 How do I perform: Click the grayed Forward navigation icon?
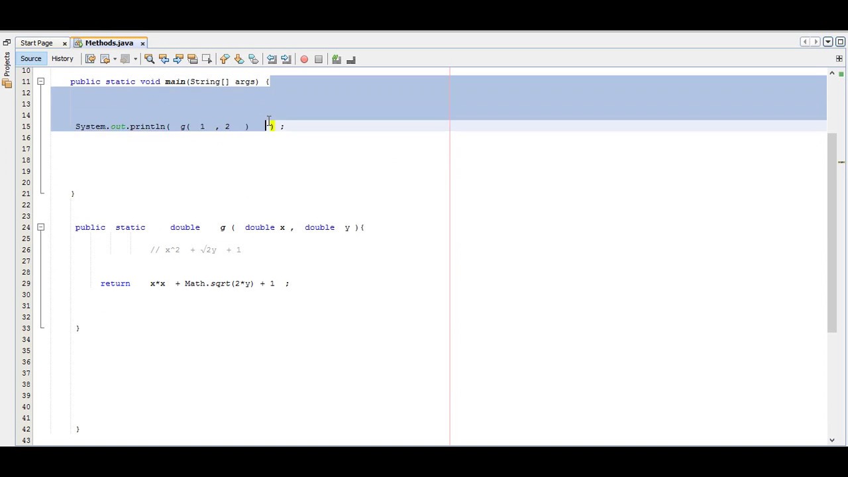tap(125, 59)
